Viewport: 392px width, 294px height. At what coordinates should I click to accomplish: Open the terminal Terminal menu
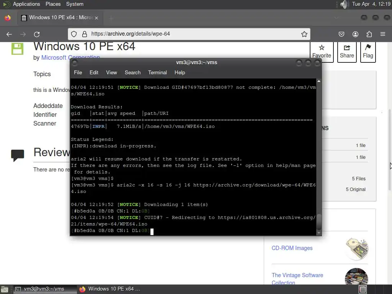(x=157, y=72)
